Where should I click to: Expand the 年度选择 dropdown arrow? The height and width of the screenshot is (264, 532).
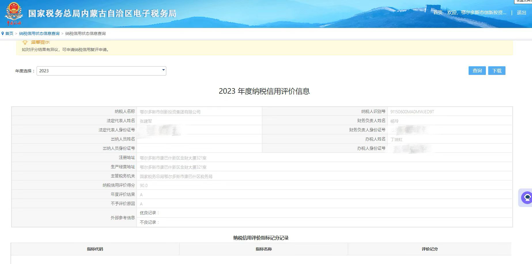point(163,70)
